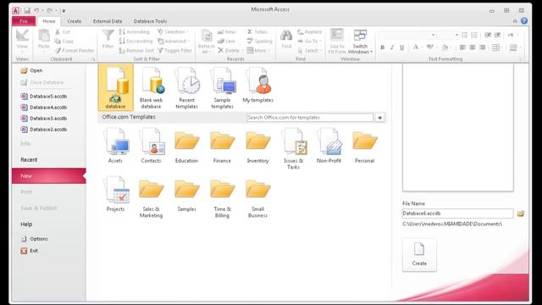Switch to the Database Tools tab

click(x=150, y=21)
